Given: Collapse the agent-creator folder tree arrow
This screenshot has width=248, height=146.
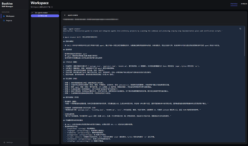Looking at the screenshot, I should click(32, 13).
